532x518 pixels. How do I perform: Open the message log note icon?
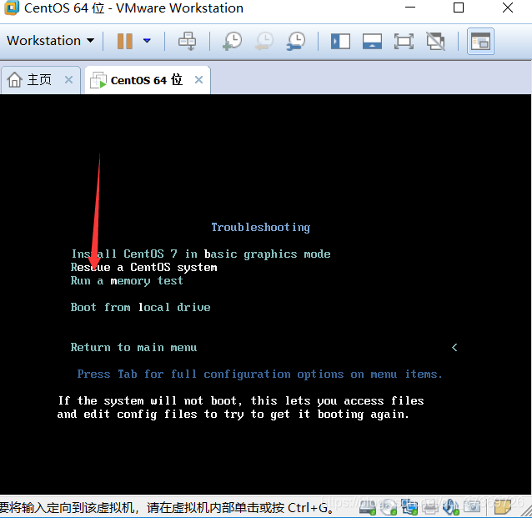[503, 507]
